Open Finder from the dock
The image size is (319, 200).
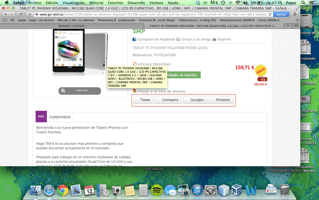[x=36, y=191]
